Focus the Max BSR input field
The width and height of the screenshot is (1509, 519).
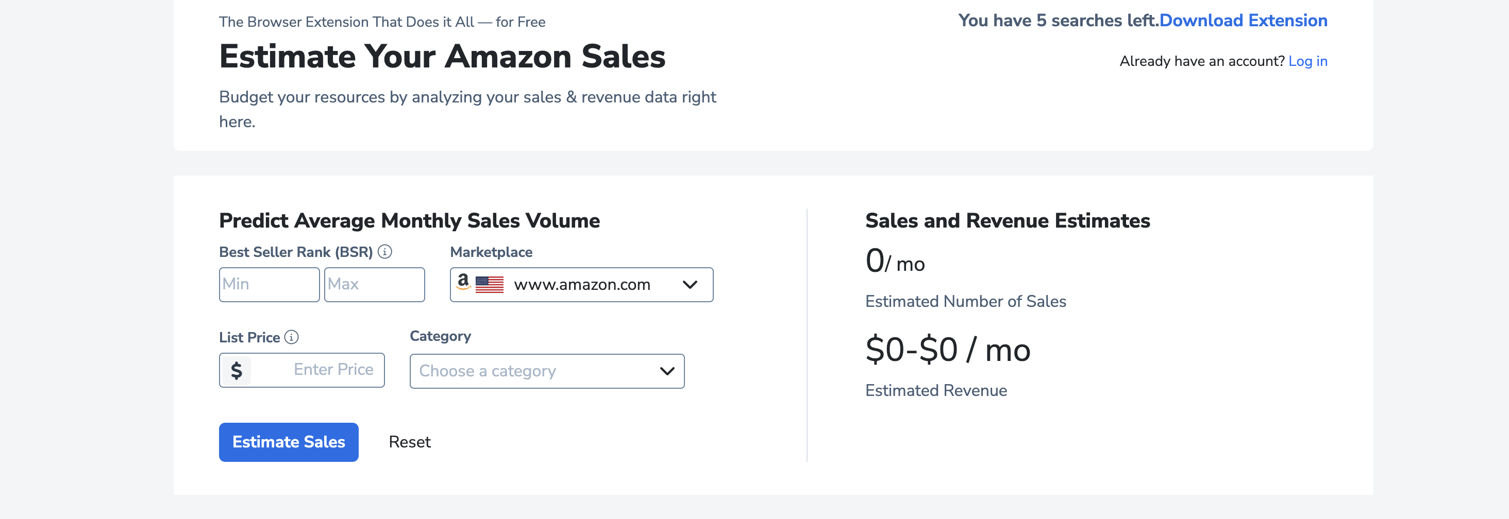point(374,285)
